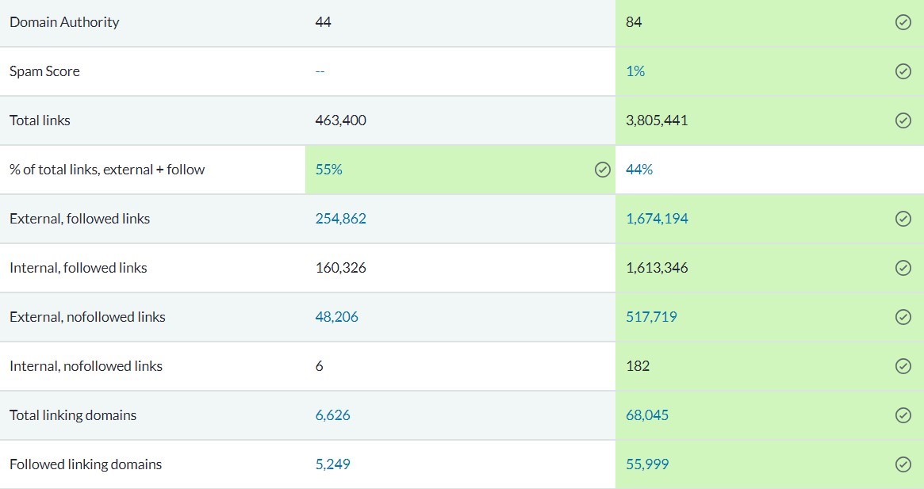
Task: Select the Domain Authority row label
Action: pyautogui.click(x=63, y=22)
